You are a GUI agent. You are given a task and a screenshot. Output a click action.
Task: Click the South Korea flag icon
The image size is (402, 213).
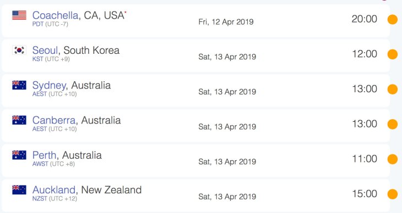click(x=19, y=50)
